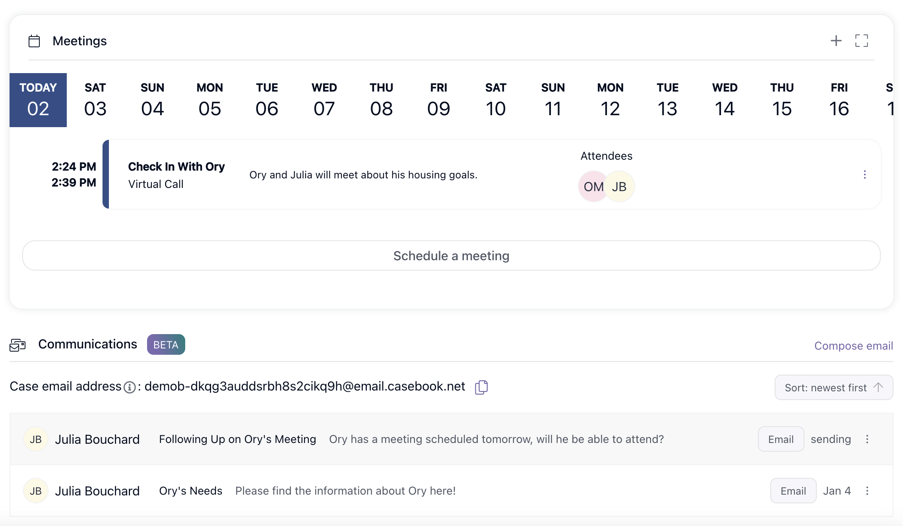Open Check In With Ory meeting card
Screen dimensions: 903x526
pyautogui.click(x=176, y=167)
